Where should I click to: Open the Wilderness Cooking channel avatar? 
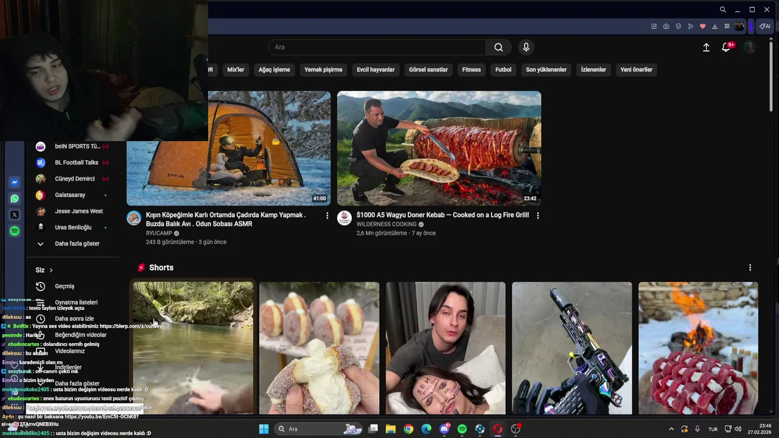point(344,218)
